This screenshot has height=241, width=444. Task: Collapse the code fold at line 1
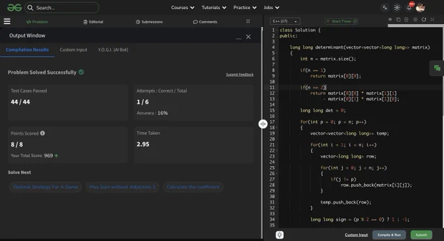pyautogui.click(x=277, y=30)
